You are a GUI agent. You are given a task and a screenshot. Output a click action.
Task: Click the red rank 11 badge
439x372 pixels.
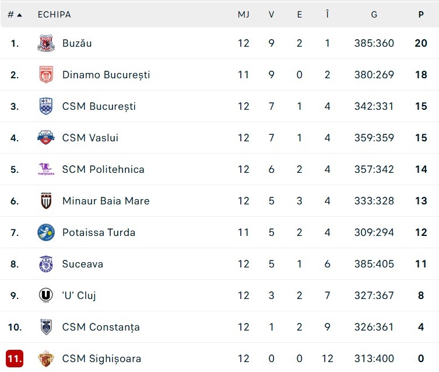[x=15, y=359]
